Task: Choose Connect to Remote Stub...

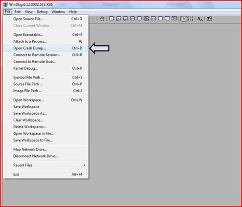Action: coord(46,61)
